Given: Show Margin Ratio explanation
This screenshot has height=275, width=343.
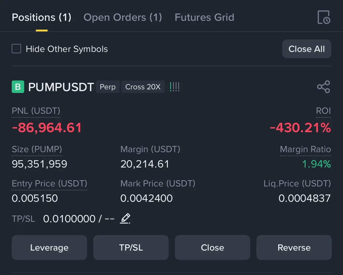Looking at the screenshot, I should (305, 149).
